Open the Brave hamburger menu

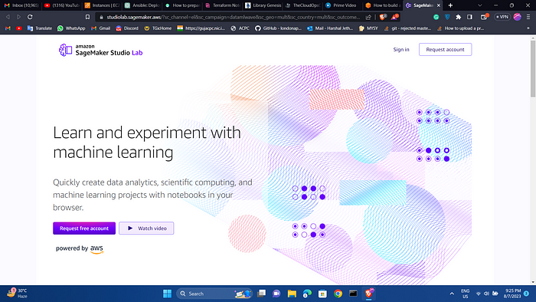pos(528,17)
